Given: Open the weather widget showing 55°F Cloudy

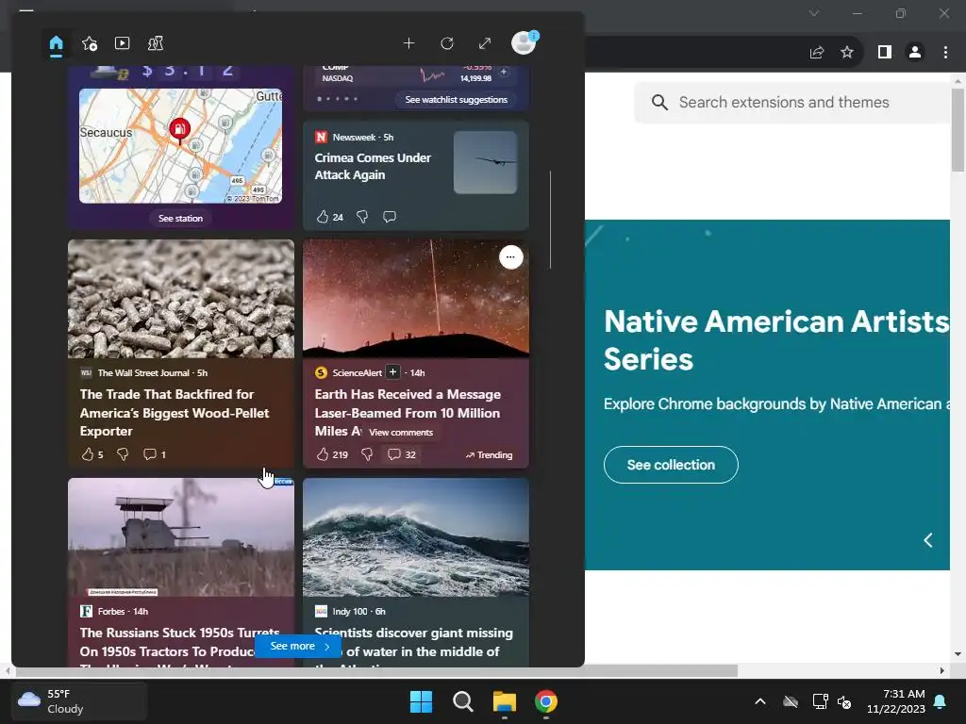Looking at the screenshot, I should point(79,701).
